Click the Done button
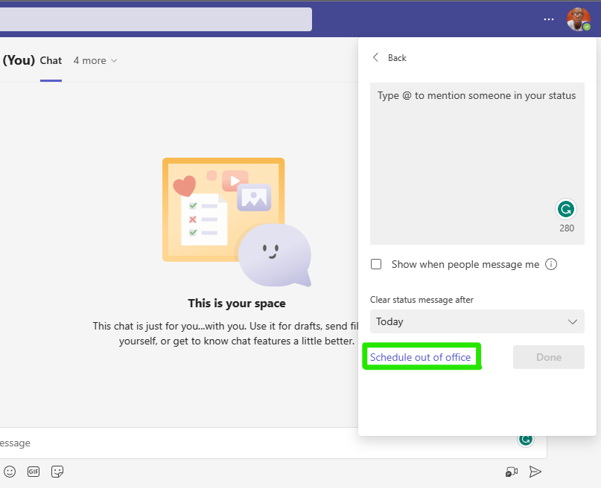This screenshot has height=488, width=601. tap(548, 356)
